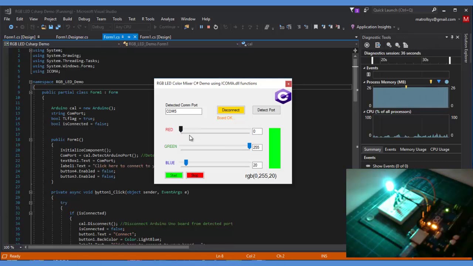Click Zoom Out magnifier in Diagnostic Tools

pyautogui.click(x=398, y=45)
